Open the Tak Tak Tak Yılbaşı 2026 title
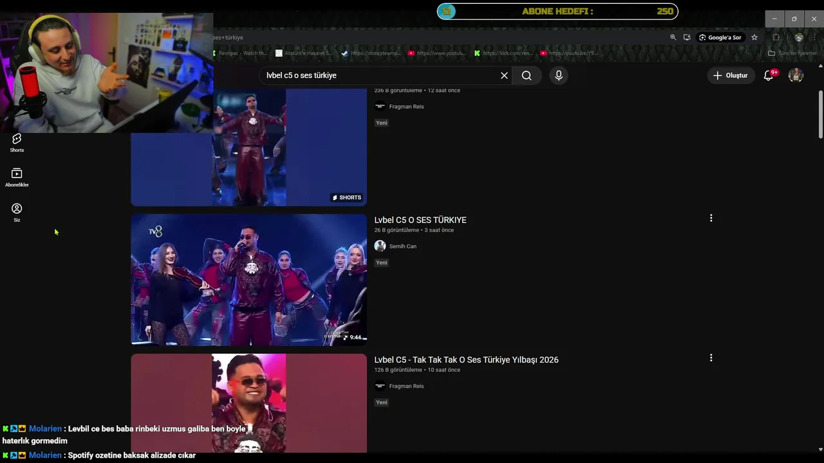The image size is (824, 463). pos(466,359)
